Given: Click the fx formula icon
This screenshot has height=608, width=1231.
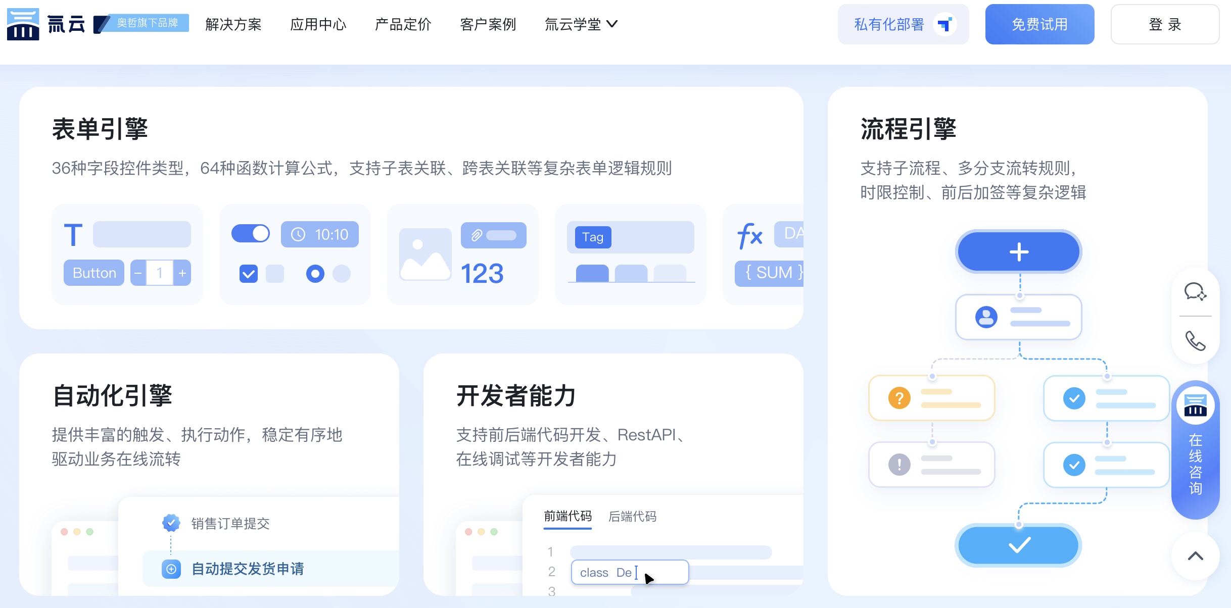Looking at the screenshot, I should pyautogui.click(x=750, y=235).
